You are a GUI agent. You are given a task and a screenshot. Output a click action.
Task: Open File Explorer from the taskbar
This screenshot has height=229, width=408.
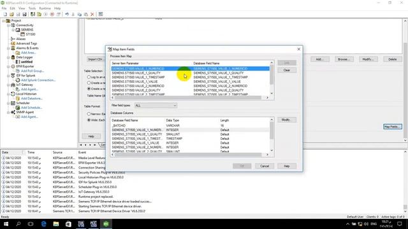(x=56, y=224)
